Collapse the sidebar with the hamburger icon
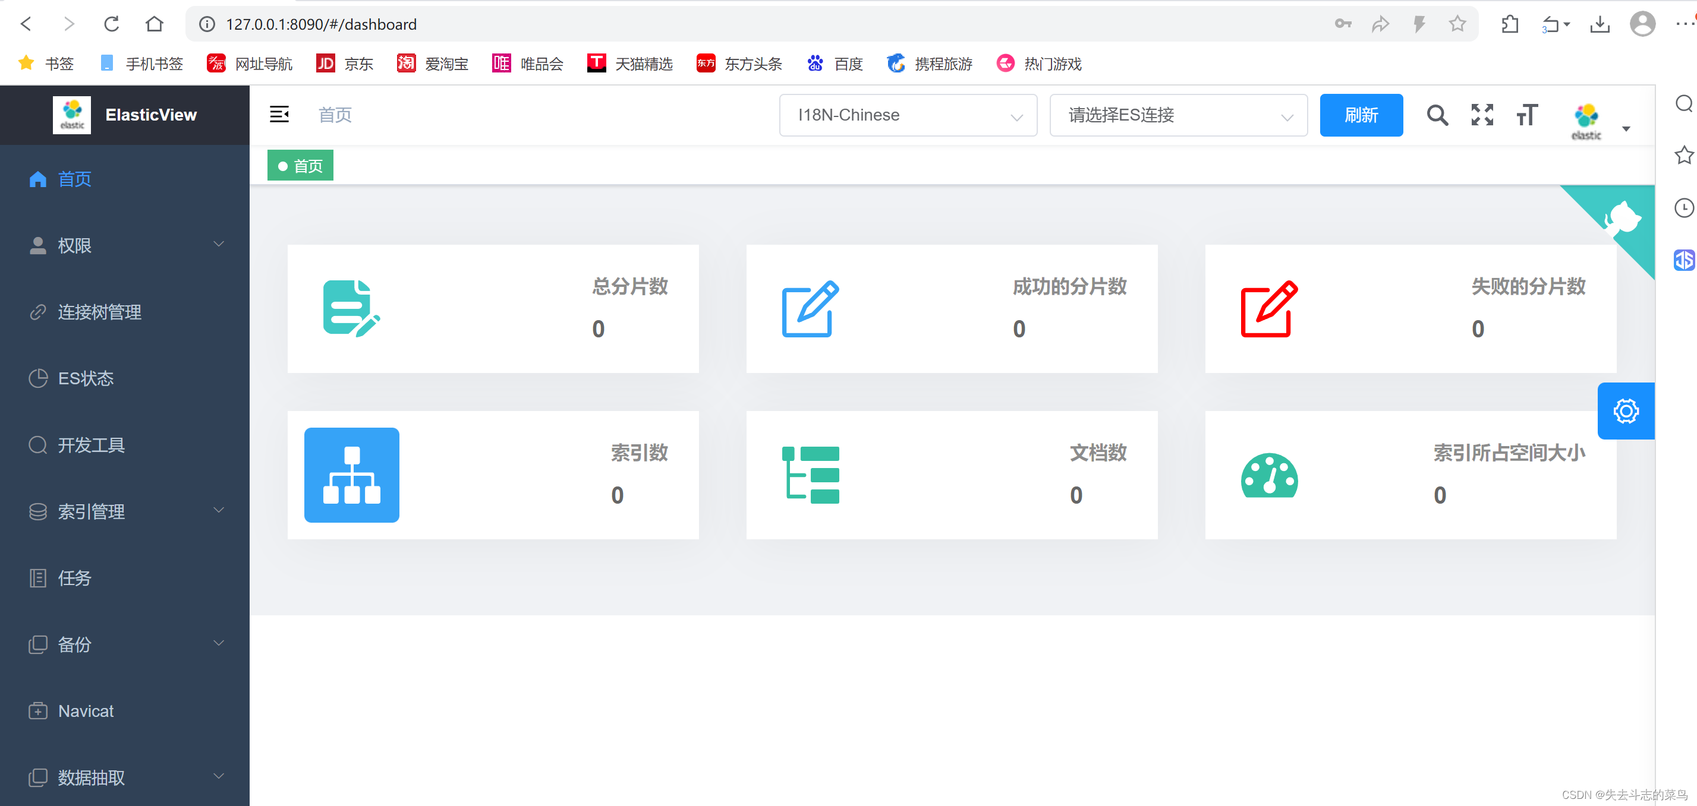This screenshot has width=1697, height=806. point(279,114)
